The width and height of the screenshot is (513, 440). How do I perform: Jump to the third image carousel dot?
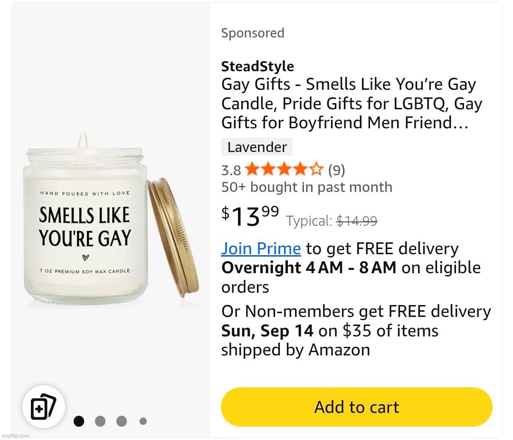pos(122,421)
